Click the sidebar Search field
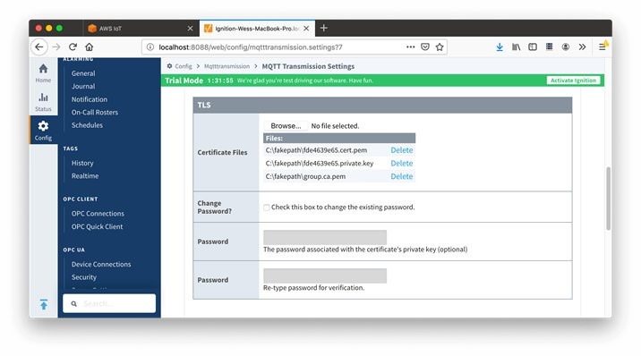Screen dimensions: 641x356 109,303
